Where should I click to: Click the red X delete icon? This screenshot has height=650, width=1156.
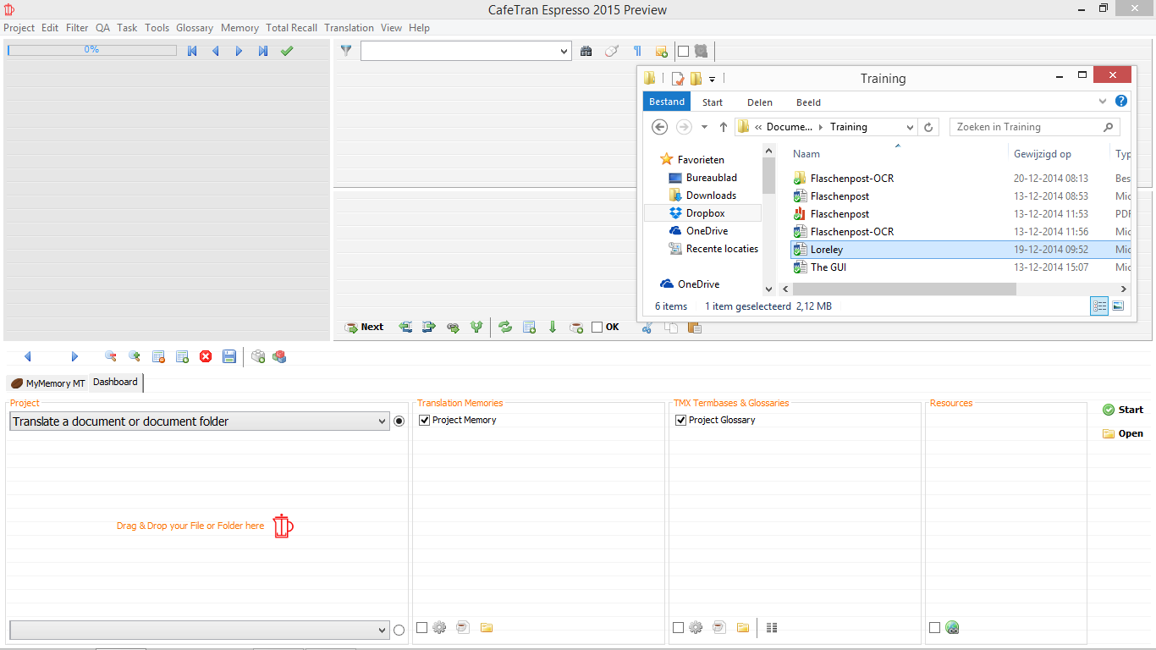click(206, 357)
